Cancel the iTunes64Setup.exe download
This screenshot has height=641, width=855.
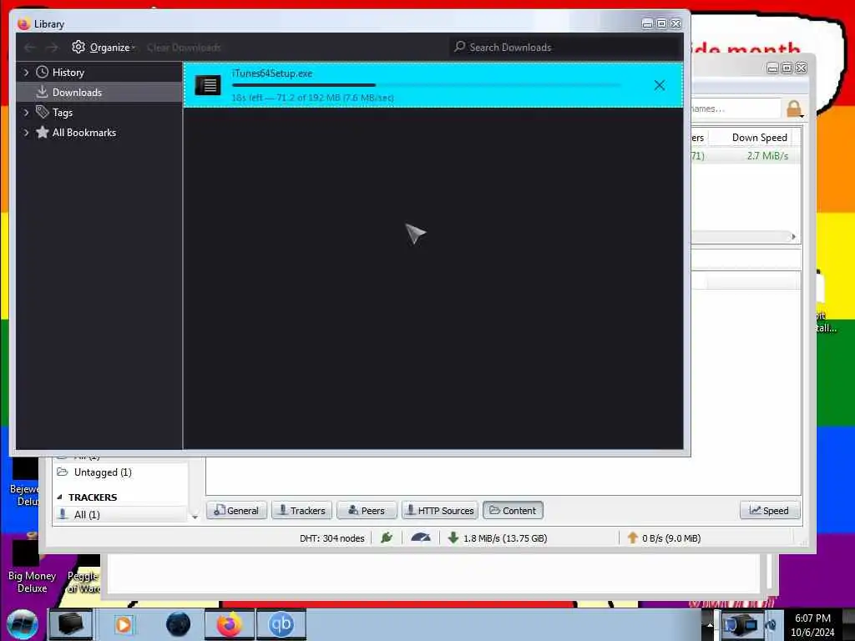[660, 85]
